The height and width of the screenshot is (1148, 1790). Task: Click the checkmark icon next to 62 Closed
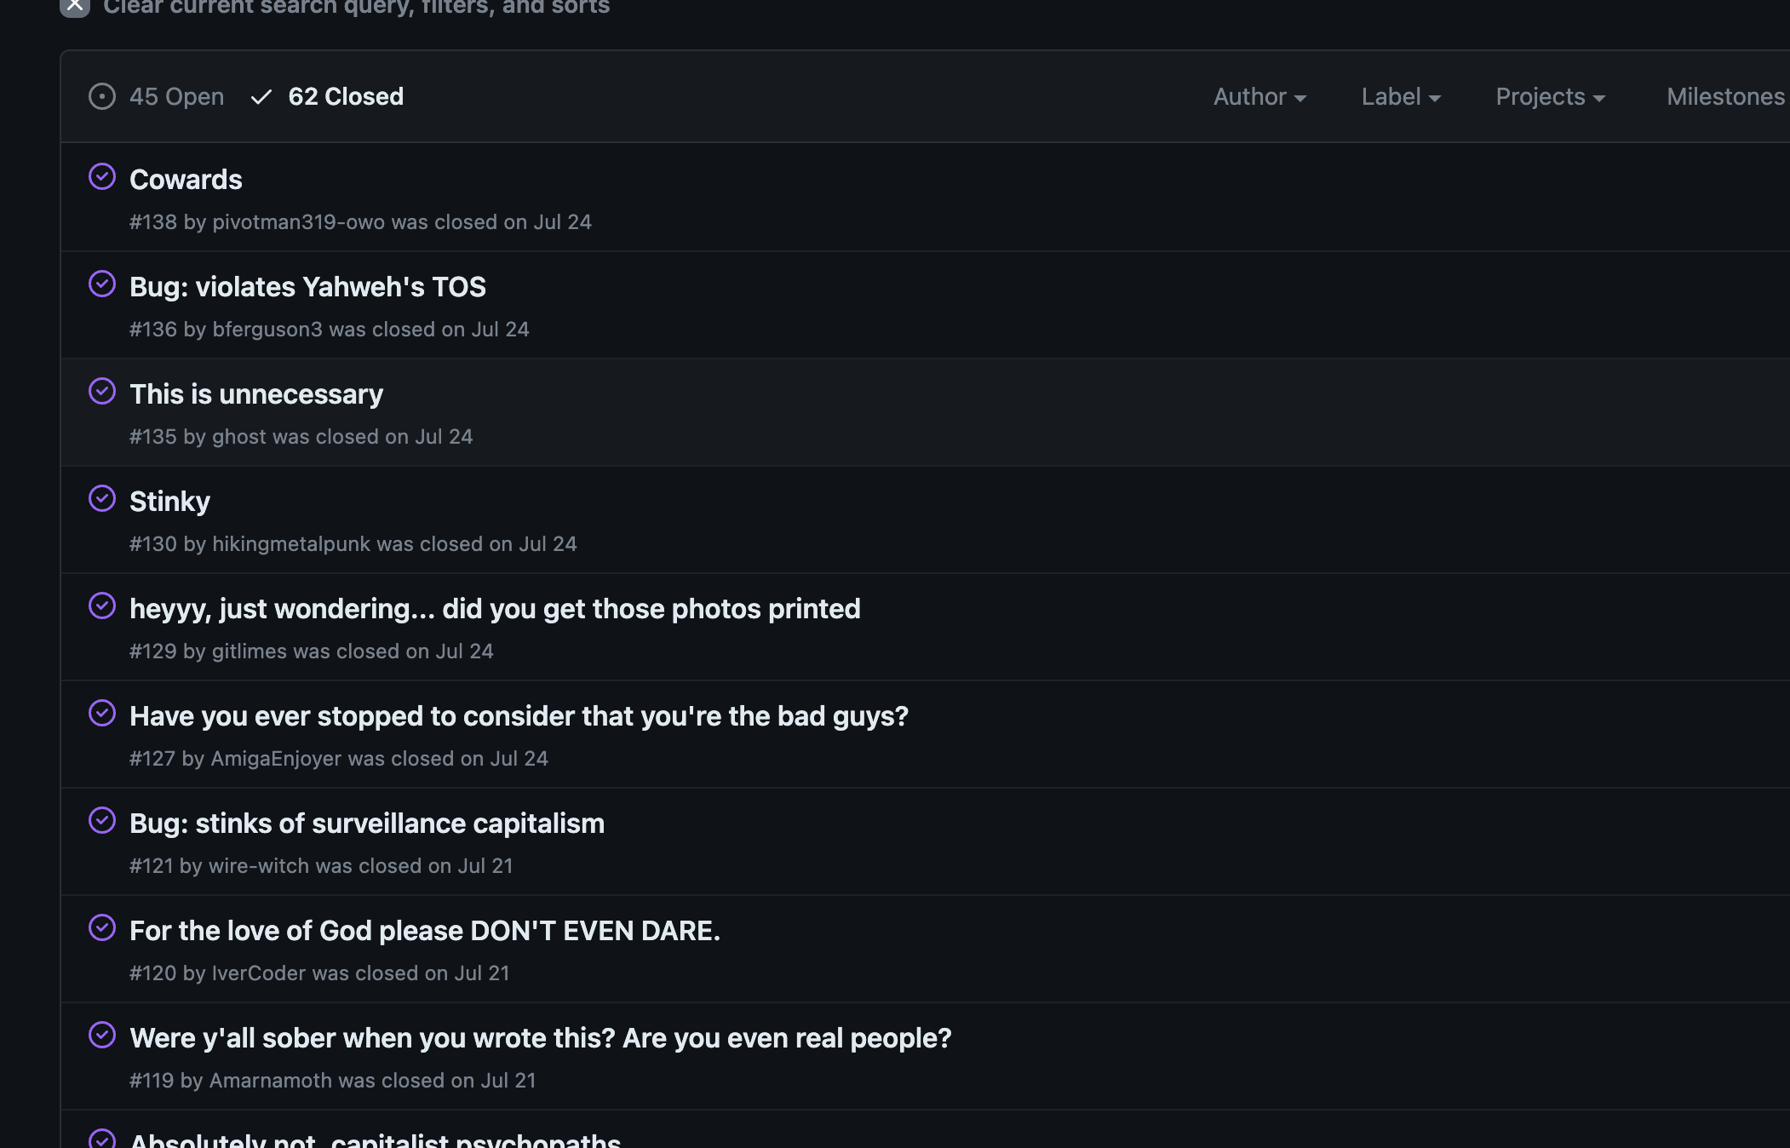pyautogui.click(x=262, y=96)
